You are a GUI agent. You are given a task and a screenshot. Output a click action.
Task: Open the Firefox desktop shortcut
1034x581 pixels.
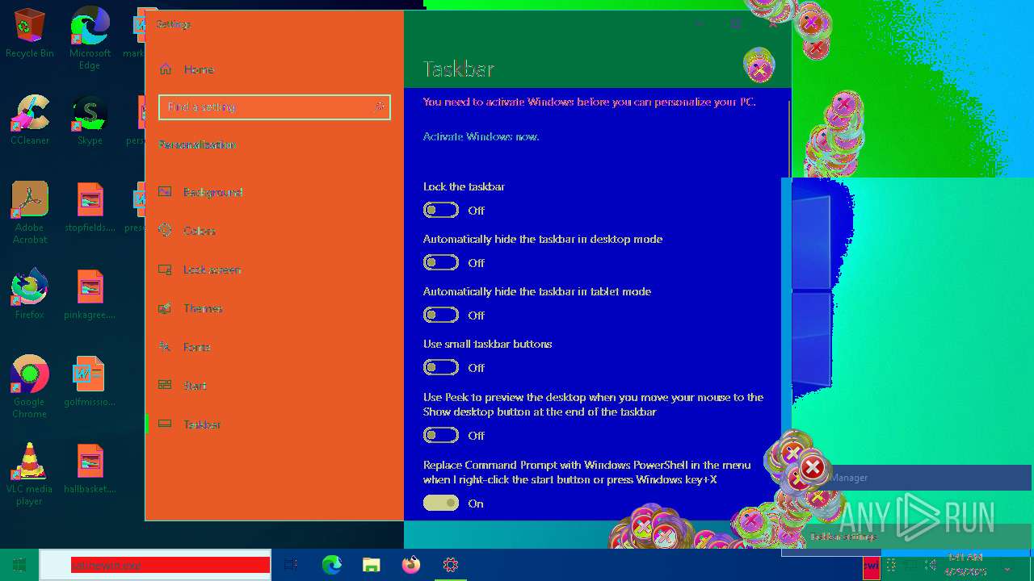coord(30,295)
